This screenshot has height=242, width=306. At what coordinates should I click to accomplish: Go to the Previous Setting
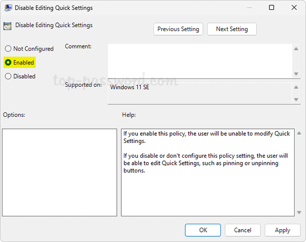(178, 29)
